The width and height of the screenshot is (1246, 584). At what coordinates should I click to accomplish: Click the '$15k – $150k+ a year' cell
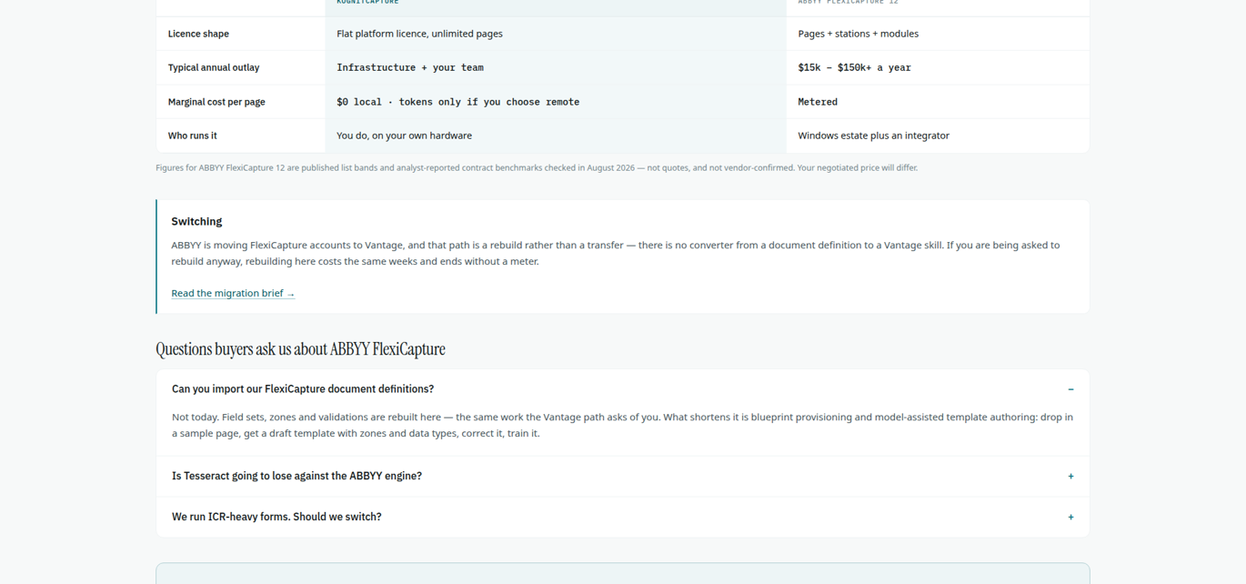pos(938,67)
